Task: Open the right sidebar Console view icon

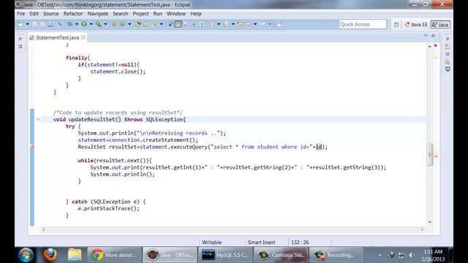Action: click(x=448, y=69)
